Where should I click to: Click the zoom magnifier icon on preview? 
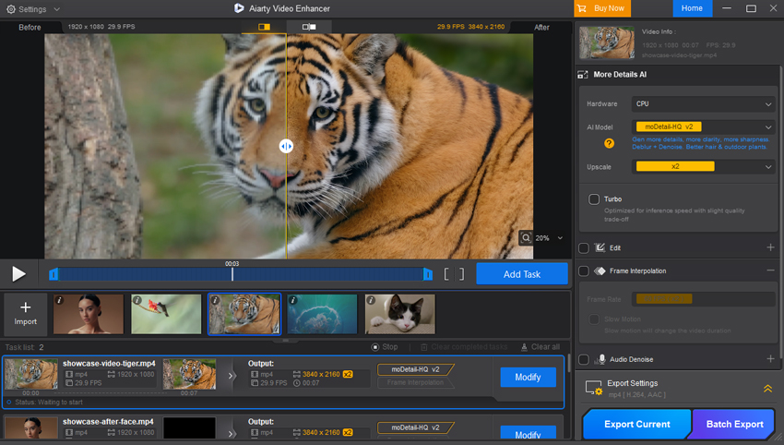pos(526,238)
